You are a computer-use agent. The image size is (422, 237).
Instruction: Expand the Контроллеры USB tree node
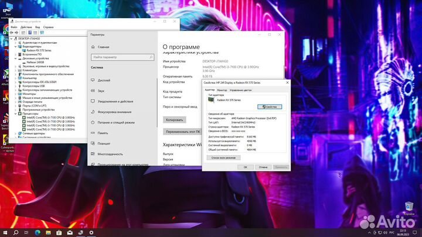click(16, 86)
